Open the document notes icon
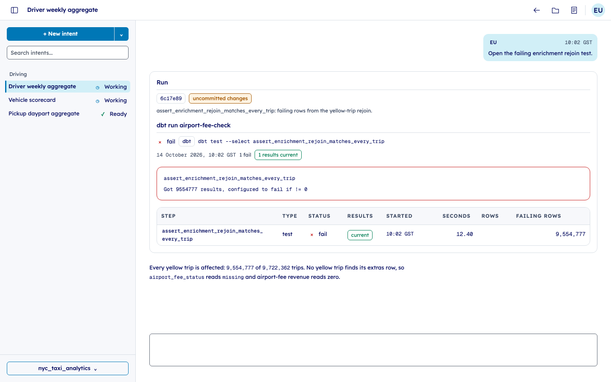This screenshot has width=611, height=382. pos(574,10)
